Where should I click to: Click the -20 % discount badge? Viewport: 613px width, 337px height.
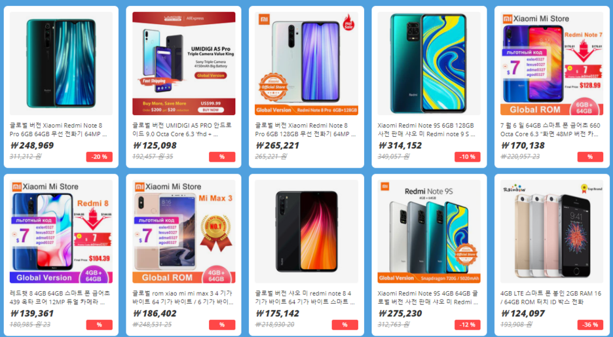100,156
